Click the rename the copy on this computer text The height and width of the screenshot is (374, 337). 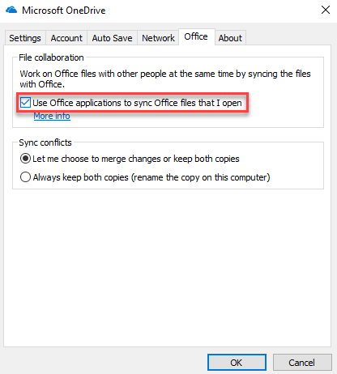click(201, 177)
